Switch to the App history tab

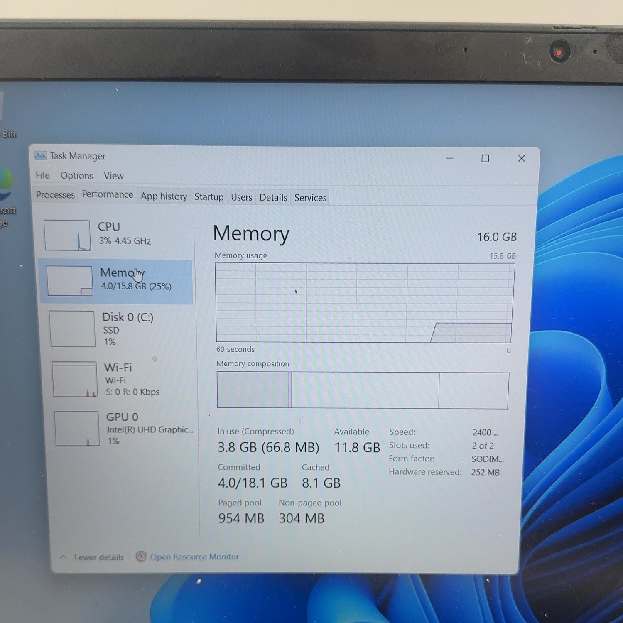[164, 196]
